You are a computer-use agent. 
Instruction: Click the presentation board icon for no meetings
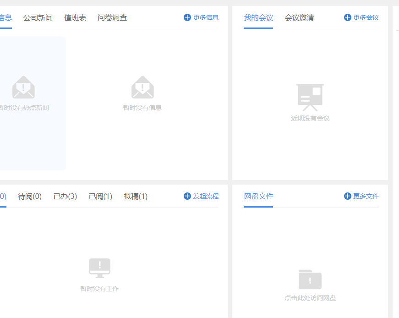310,97
